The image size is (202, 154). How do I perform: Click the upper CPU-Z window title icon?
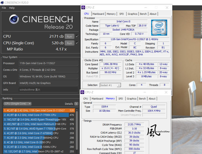click(83, 7)
